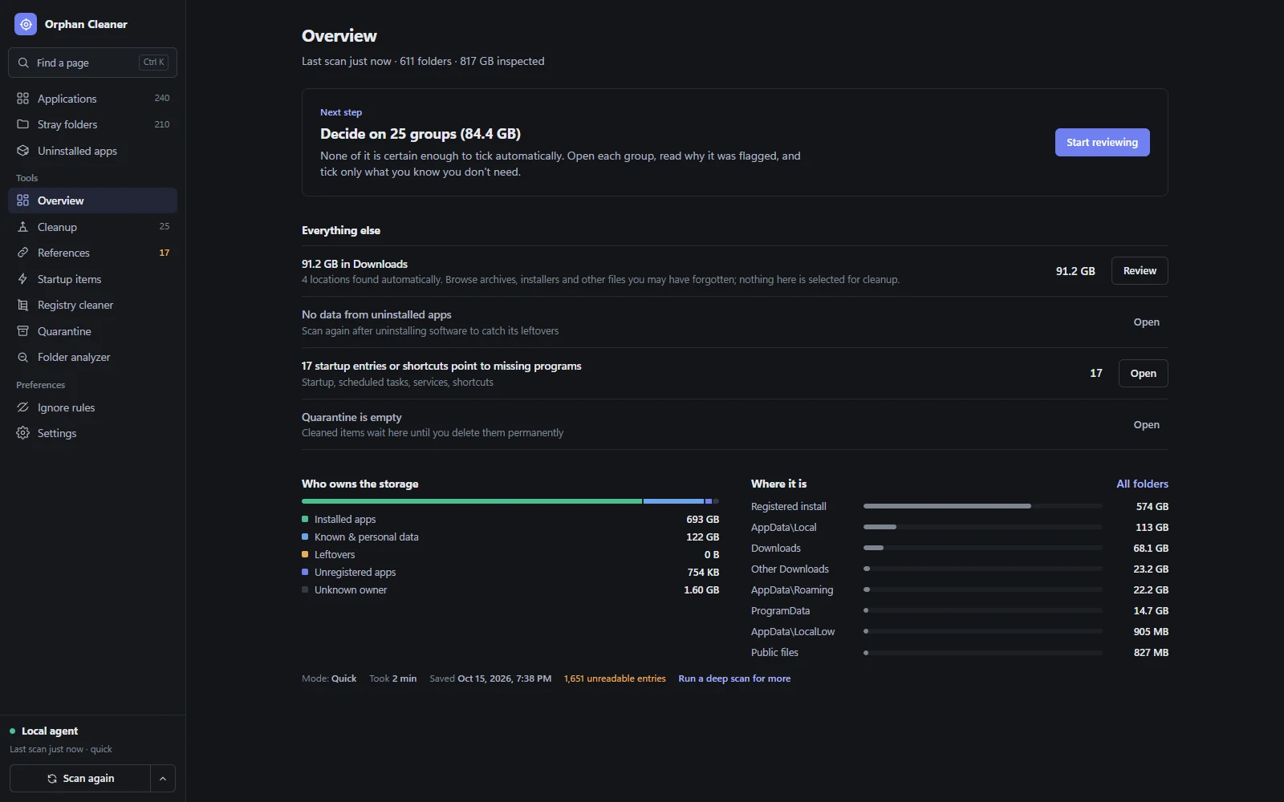Click the Ctrl K shortcut badge
Screen dimensions: 1284x802
coord(153,62)
